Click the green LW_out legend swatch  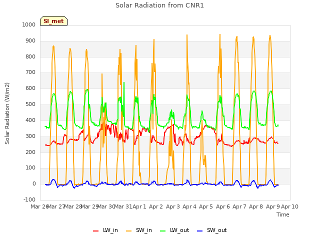(163, 231)
